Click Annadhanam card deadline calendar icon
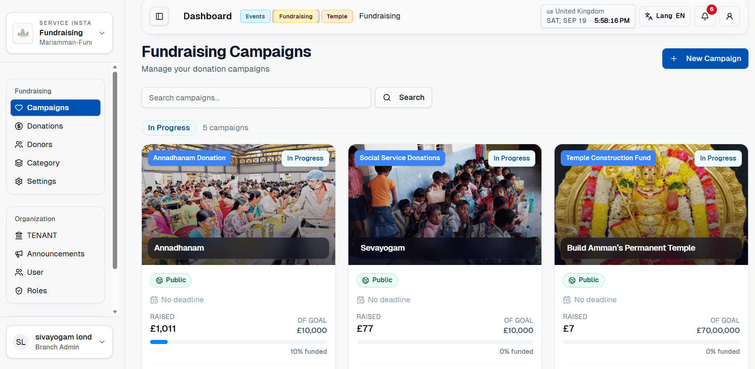Viewport: 755px width, 369px height. (154, 300)
